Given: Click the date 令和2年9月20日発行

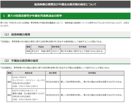Looking at the screenshot, I should (x=21, y=83).
